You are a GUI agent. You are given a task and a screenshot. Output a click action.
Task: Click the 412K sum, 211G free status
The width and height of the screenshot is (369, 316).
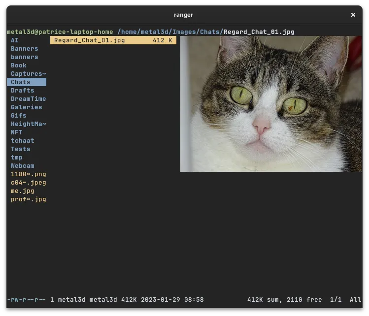click(285, 300)
